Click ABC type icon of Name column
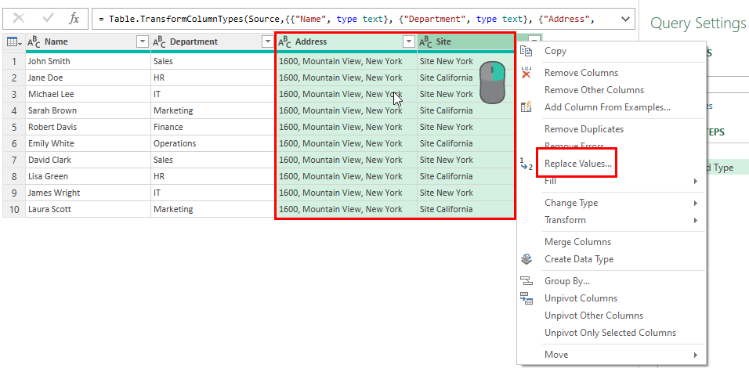The width and height of the screenshot is (749, 368). click(x=34, y=42)
